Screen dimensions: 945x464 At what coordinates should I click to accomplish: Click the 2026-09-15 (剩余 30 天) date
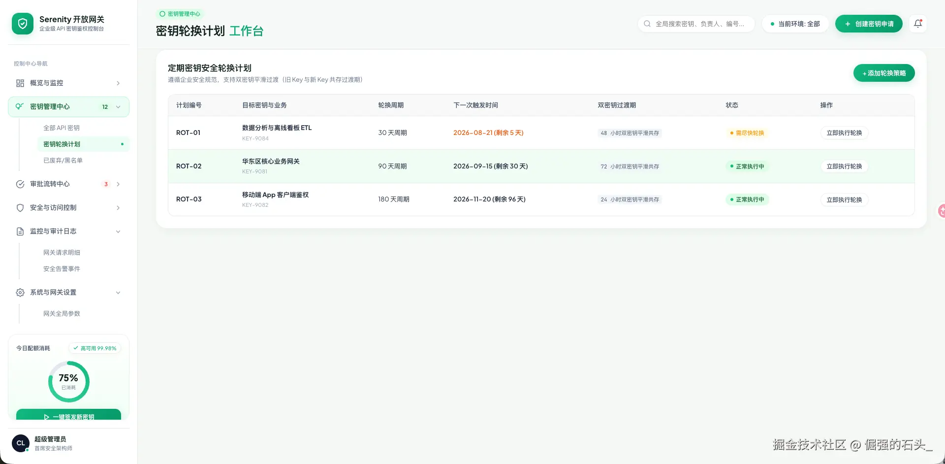tap(491, 166)
